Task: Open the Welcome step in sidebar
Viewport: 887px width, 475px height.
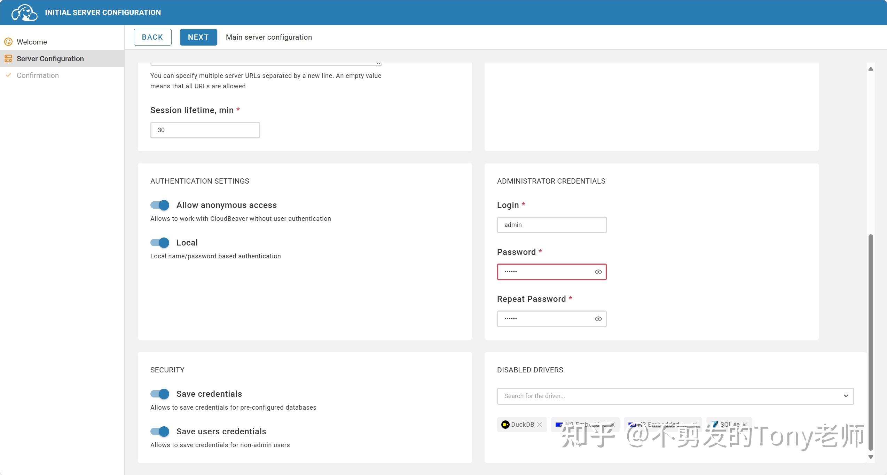Action: click(32, 42)
